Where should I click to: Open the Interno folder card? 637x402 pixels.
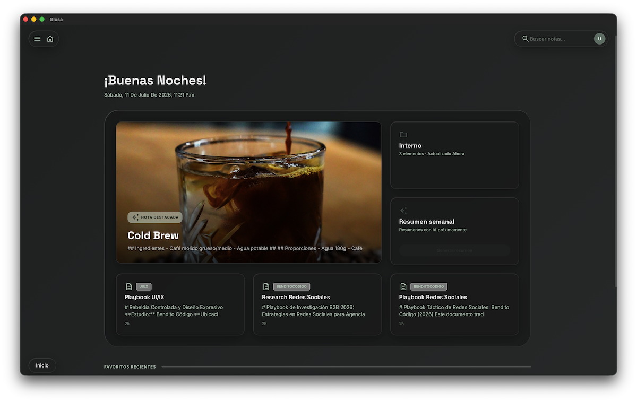454,155
